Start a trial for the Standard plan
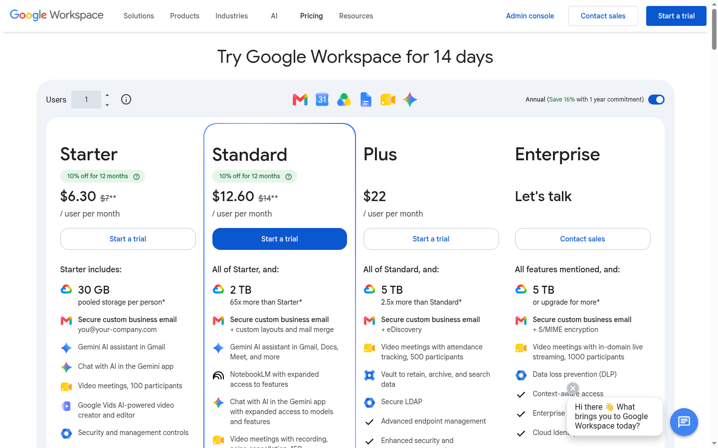 point(280,239)
